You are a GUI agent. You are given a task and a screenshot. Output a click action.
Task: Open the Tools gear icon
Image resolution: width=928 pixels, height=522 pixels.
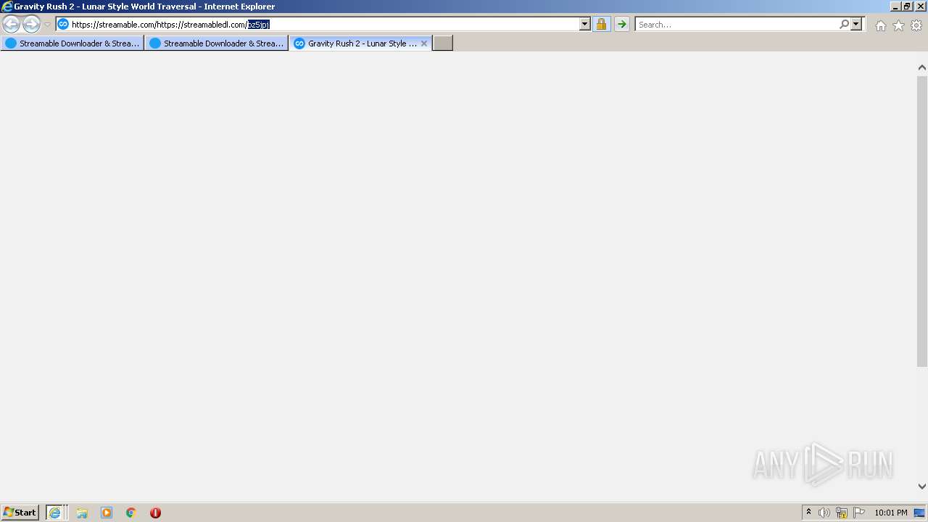[x=916, y=25]
